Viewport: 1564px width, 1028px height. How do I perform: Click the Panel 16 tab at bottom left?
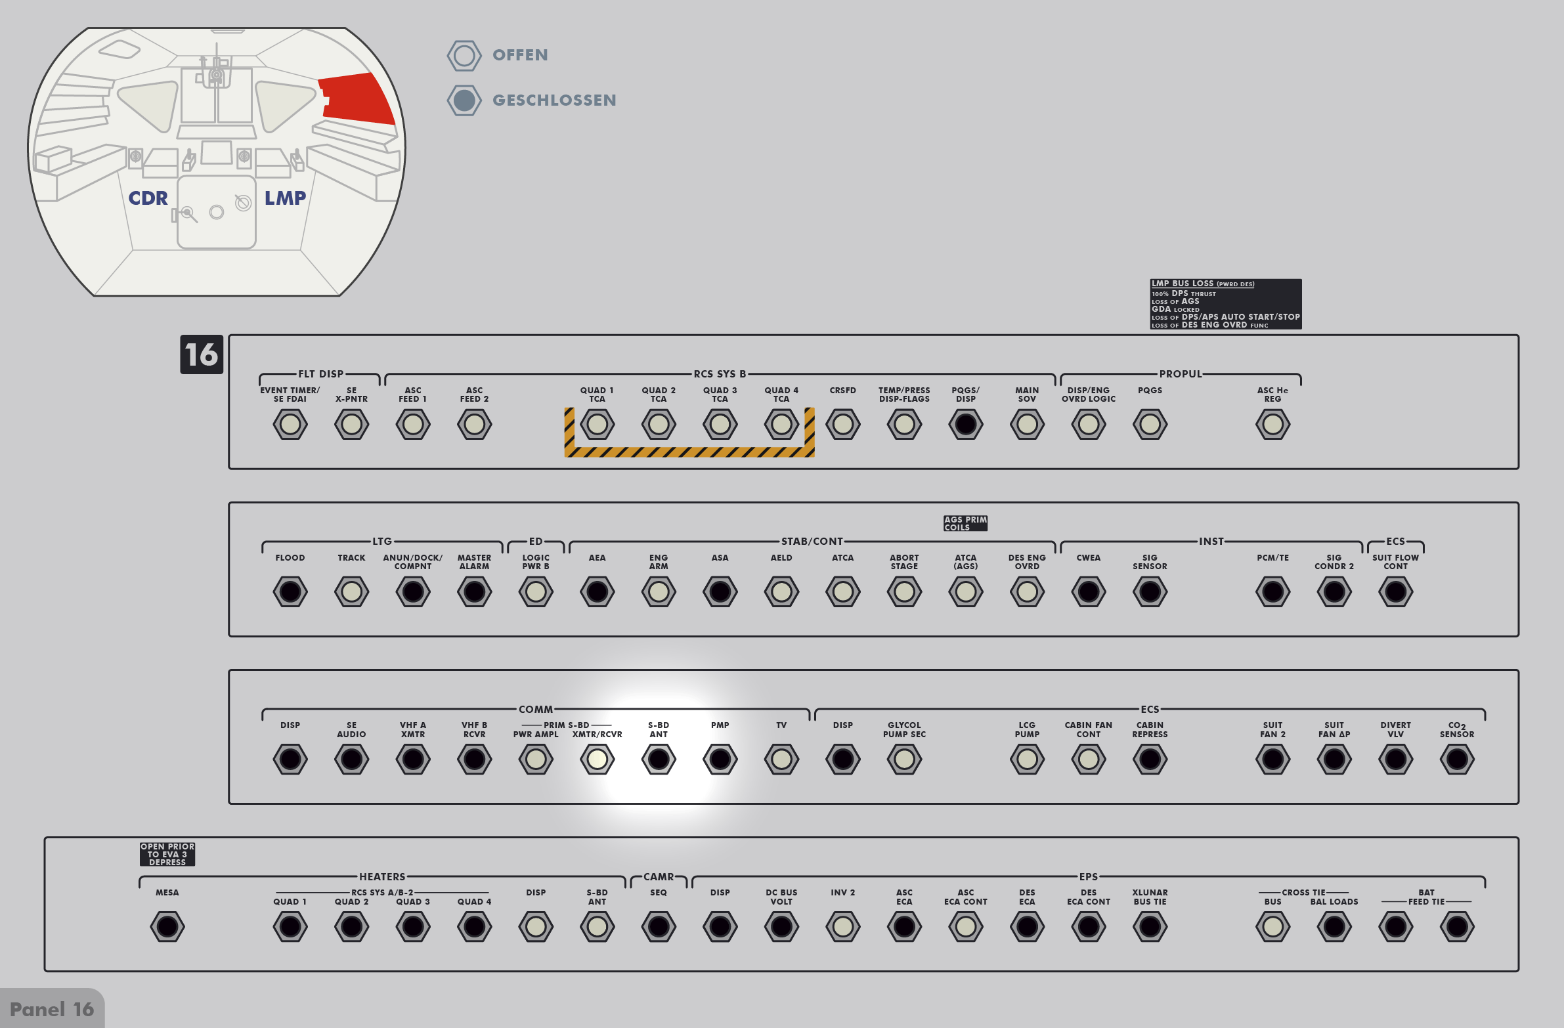[51, 1009]
